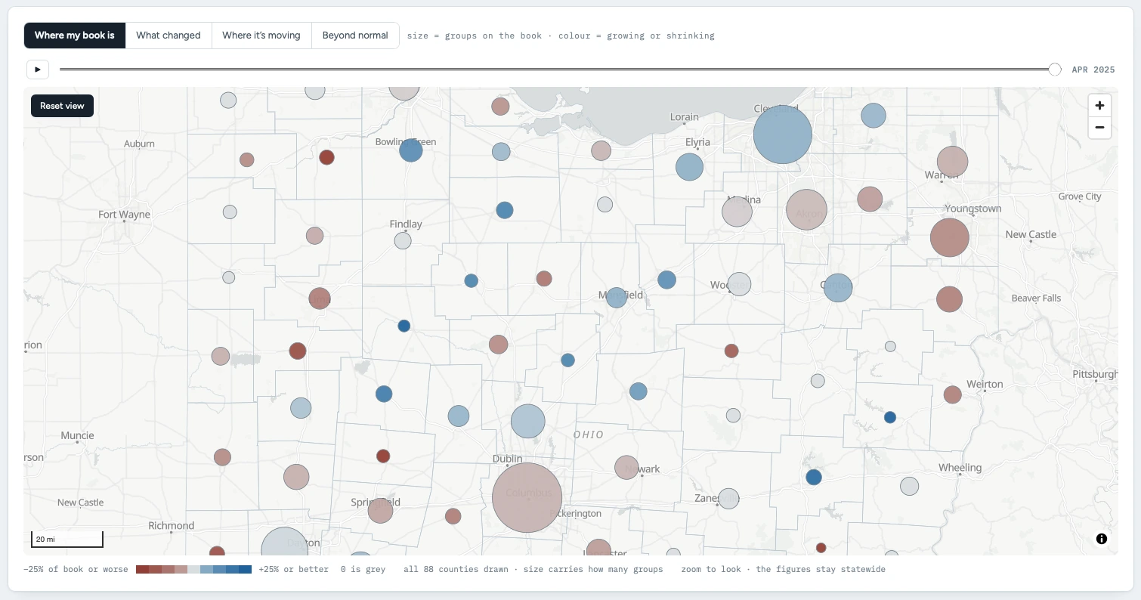Click the 20 mi scale bar

(66, 540)
